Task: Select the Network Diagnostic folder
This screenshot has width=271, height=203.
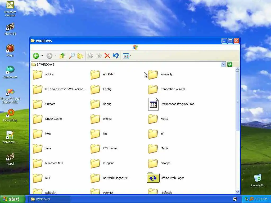Action: pyautogui.click(x=109, y=178)
